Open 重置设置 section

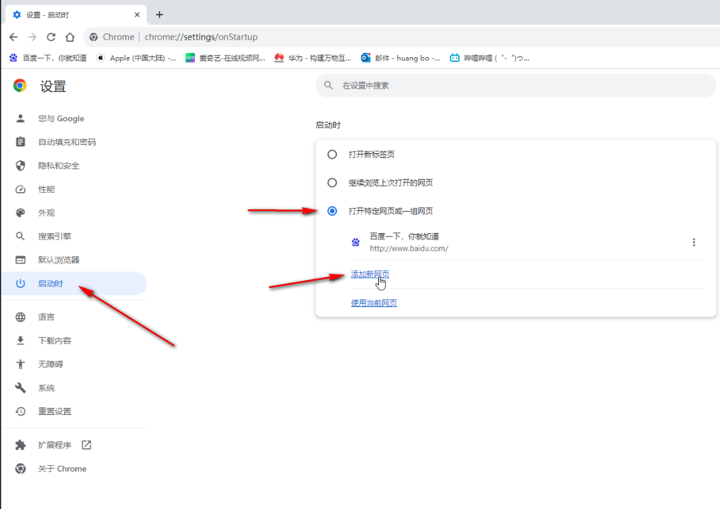(x=74, y=412)
